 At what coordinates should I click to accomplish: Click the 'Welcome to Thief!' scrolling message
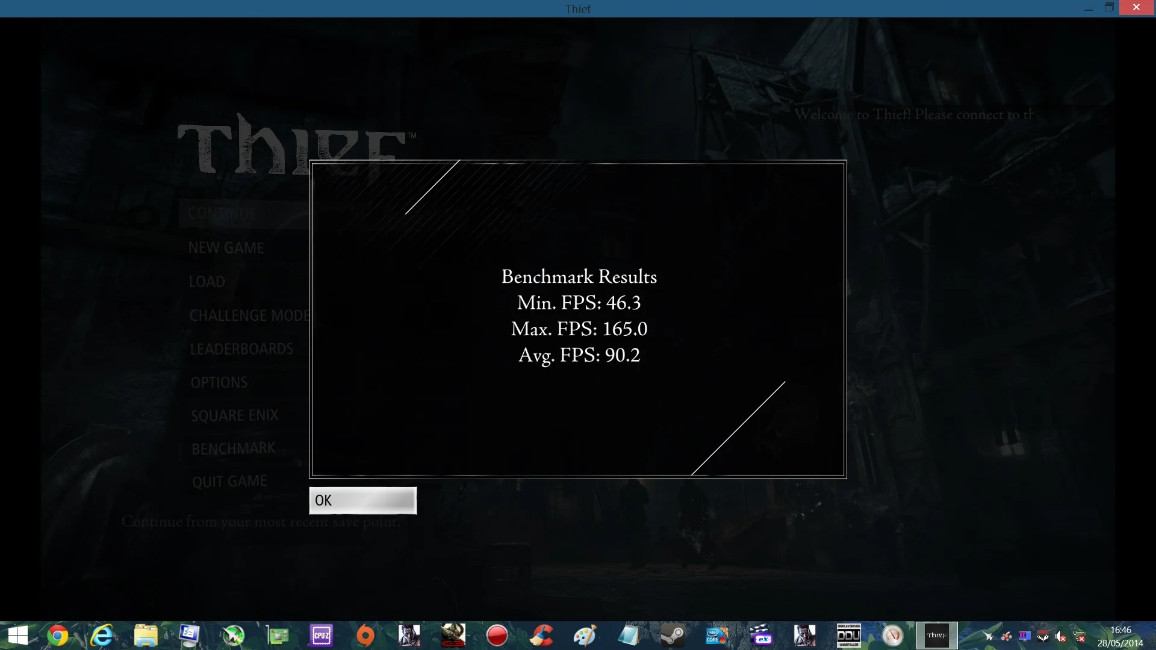(x=915, y=114)
